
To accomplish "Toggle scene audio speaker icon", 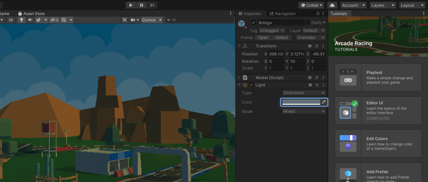I will coord(30,20).
